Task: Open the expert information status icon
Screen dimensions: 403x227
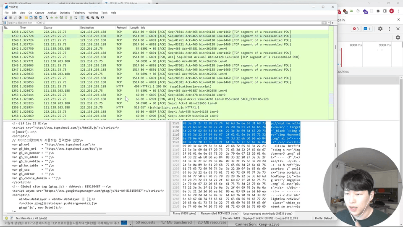Action: click(6, 218)
